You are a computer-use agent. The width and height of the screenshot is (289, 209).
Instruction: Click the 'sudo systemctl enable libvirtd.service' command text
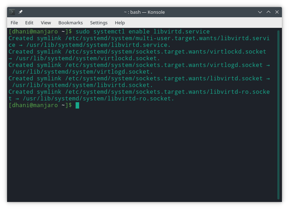pos(143,31)
